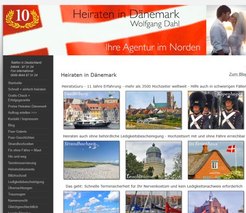The height and width of the screenshot is (213, 246).
Task: Follow the Zum Blog link
Action: pos(237,74)
